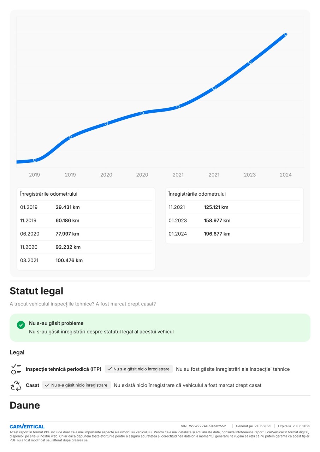Select the 125.121 km odometer value
The image size is (320, 452).
tap(216, 207)
